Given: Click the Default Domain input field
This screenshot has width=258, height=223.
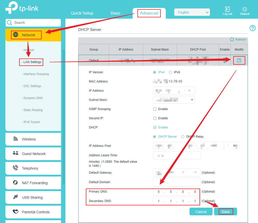Looking at the screenshot, I should 177,182.
